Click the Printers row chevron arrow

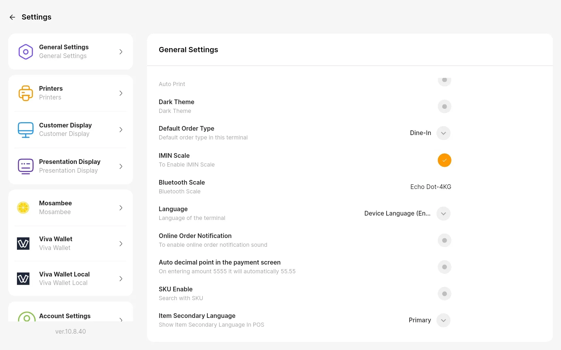tap(121, 93)
